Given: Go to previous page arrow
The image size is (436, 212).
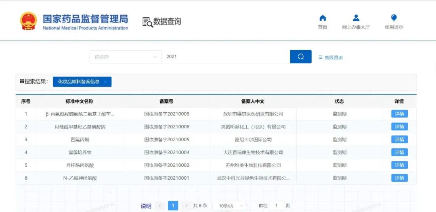Looking at the screenshot, I should (160, 206).
